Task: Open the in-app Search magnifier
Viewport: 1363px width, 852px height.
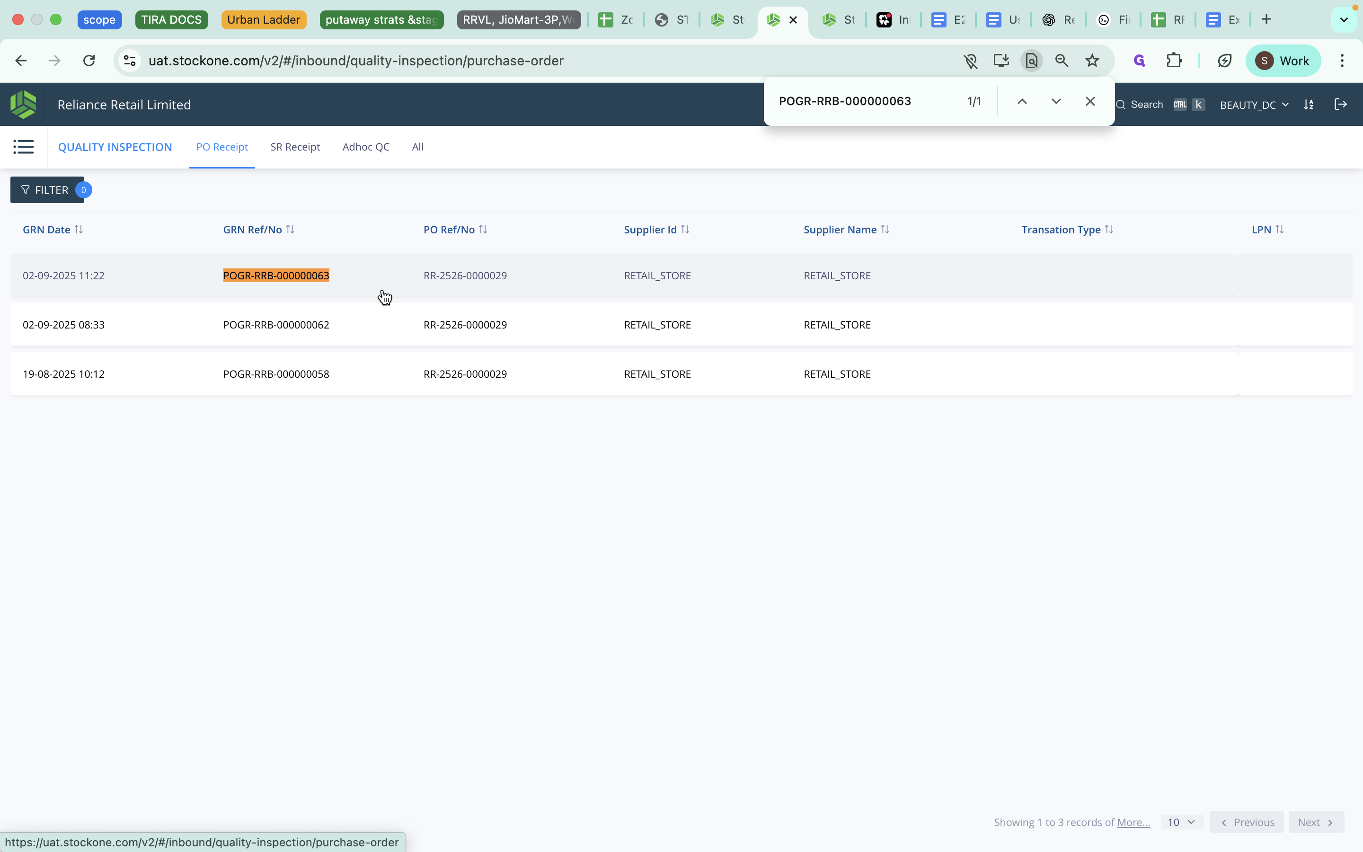Action: [x=1121, y=104]
